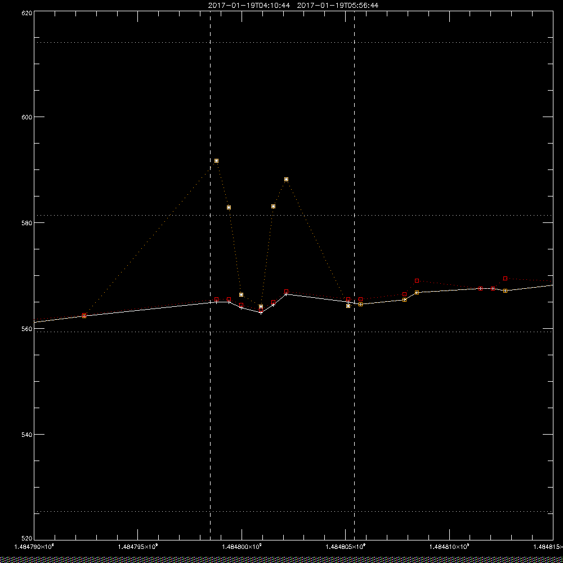
Task: Pick the right vertical dashed interval-end line
Action: pyautogui.click(x=354, y=275)
